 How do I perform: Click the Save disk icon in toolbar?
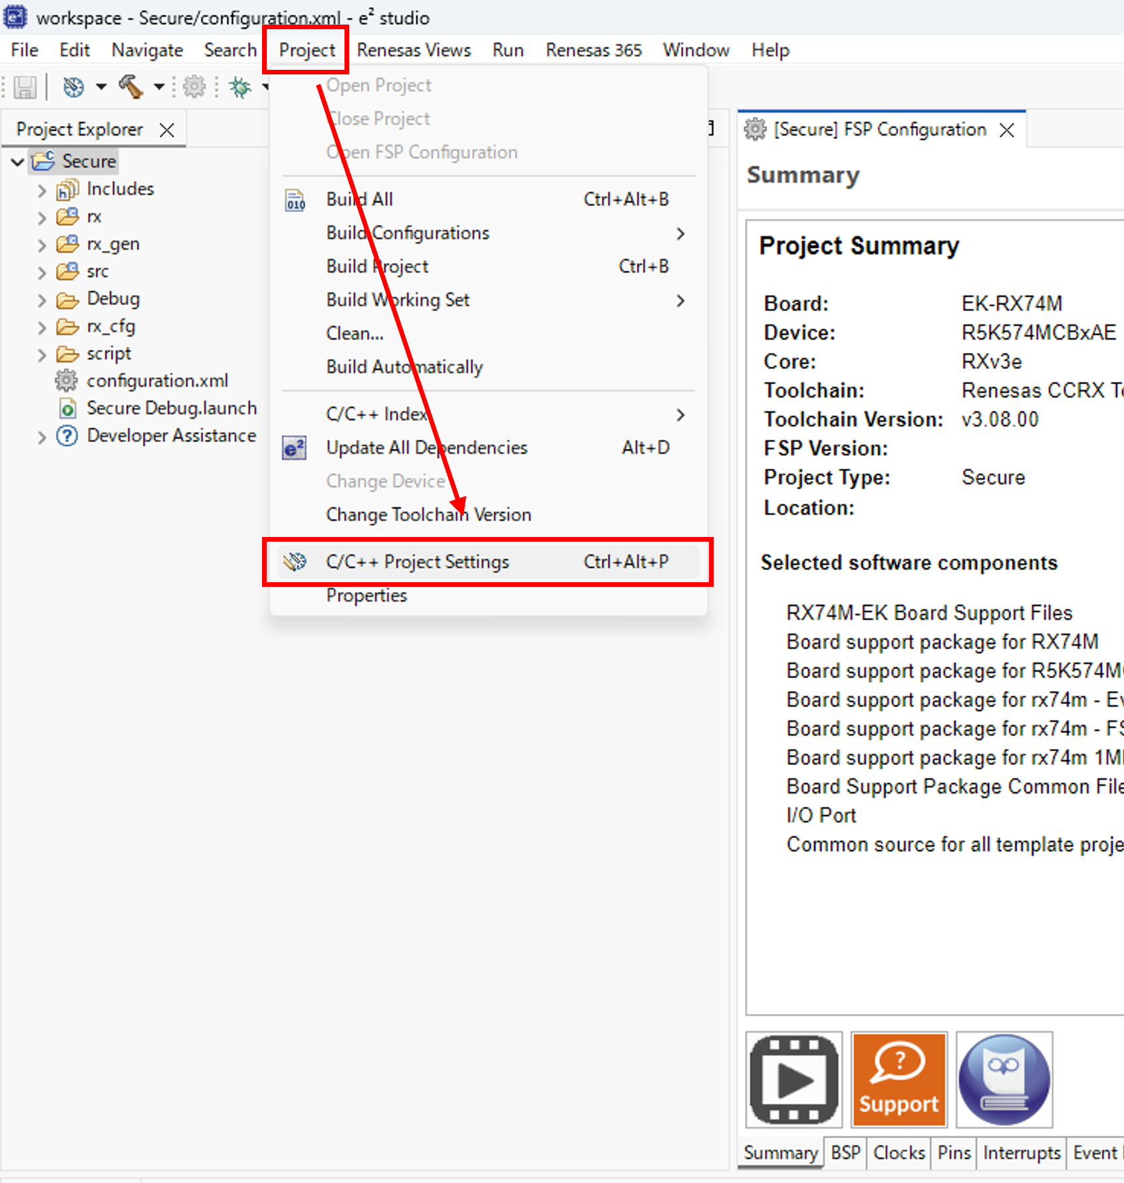click(25, 87)
